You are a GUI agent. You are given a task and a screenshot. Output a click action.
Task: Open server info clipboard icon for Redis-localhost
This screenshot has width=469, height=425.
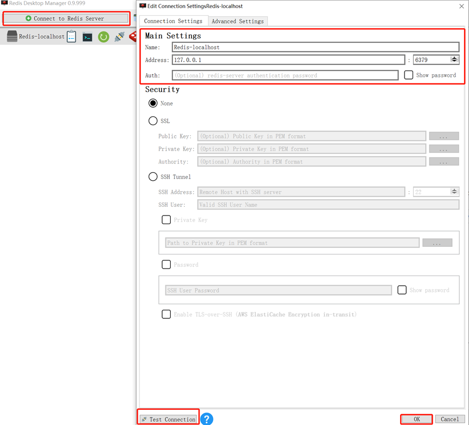(72, 37)
